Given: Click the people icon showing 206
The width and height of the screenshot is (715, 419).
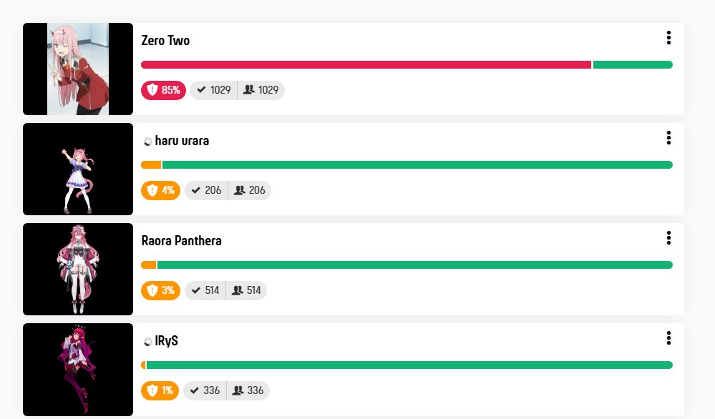Looking at the screenshot, I should [250, 190].
